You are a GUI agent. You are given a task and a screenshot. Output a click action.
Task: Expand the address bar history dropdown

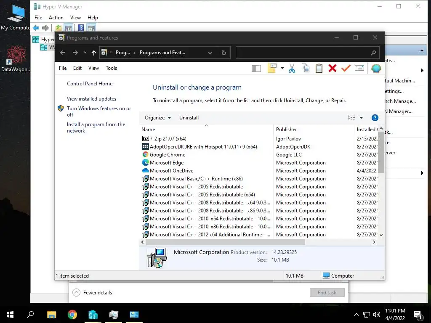(x=210, y=53)
